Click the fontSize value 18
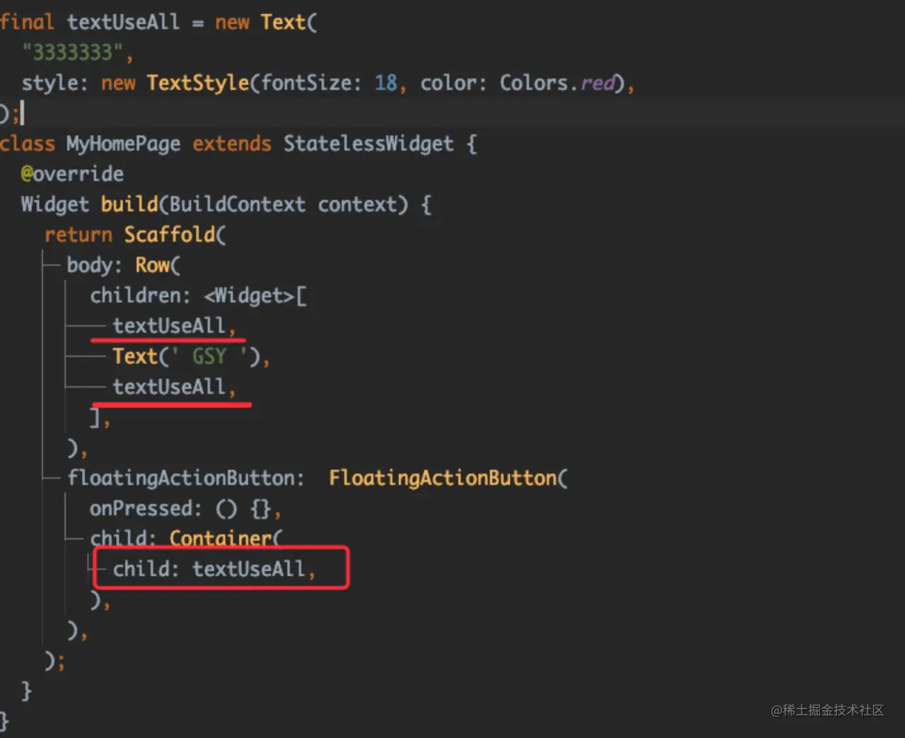 point(386,83)
